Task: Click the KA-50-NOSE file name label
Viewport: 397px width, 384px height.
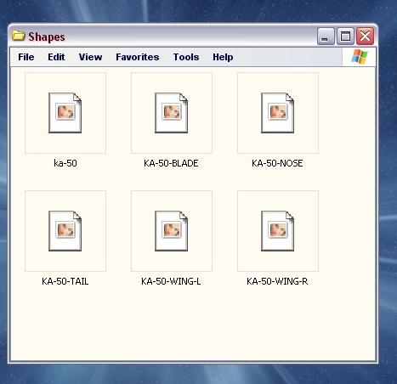Action: [277, 163]
